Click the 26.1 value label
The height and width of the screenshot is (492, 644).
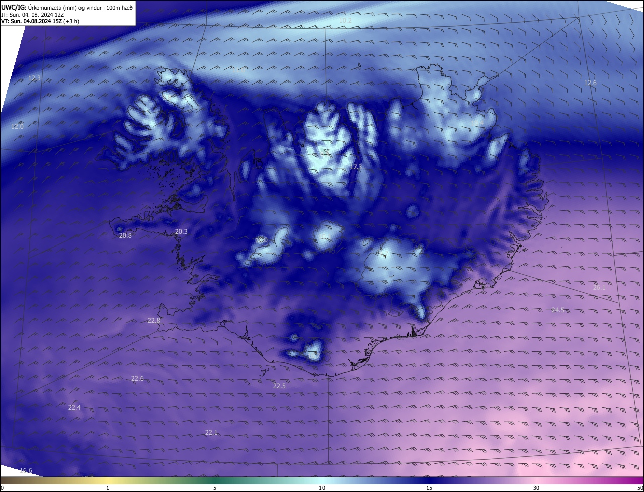pyautogui.click(x=599, y=287)
